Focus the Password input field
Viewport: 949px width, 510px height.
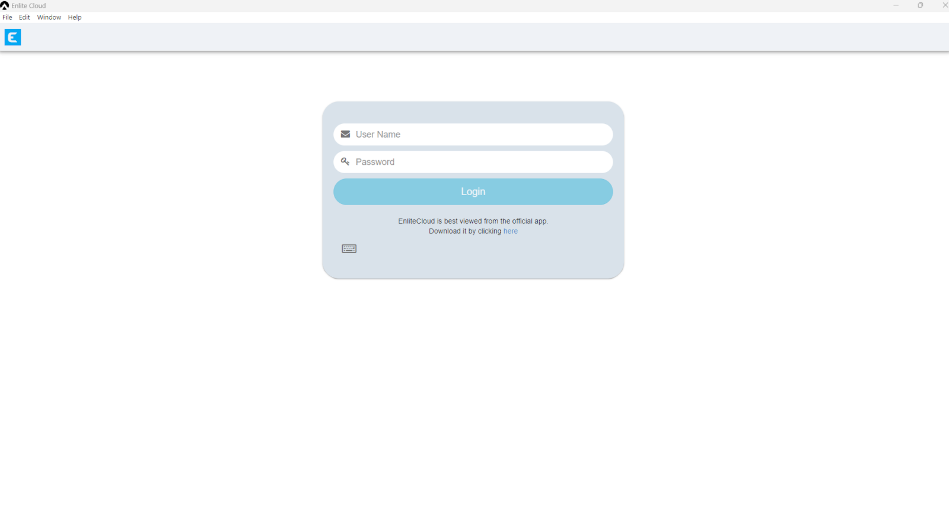click(473, 162)
